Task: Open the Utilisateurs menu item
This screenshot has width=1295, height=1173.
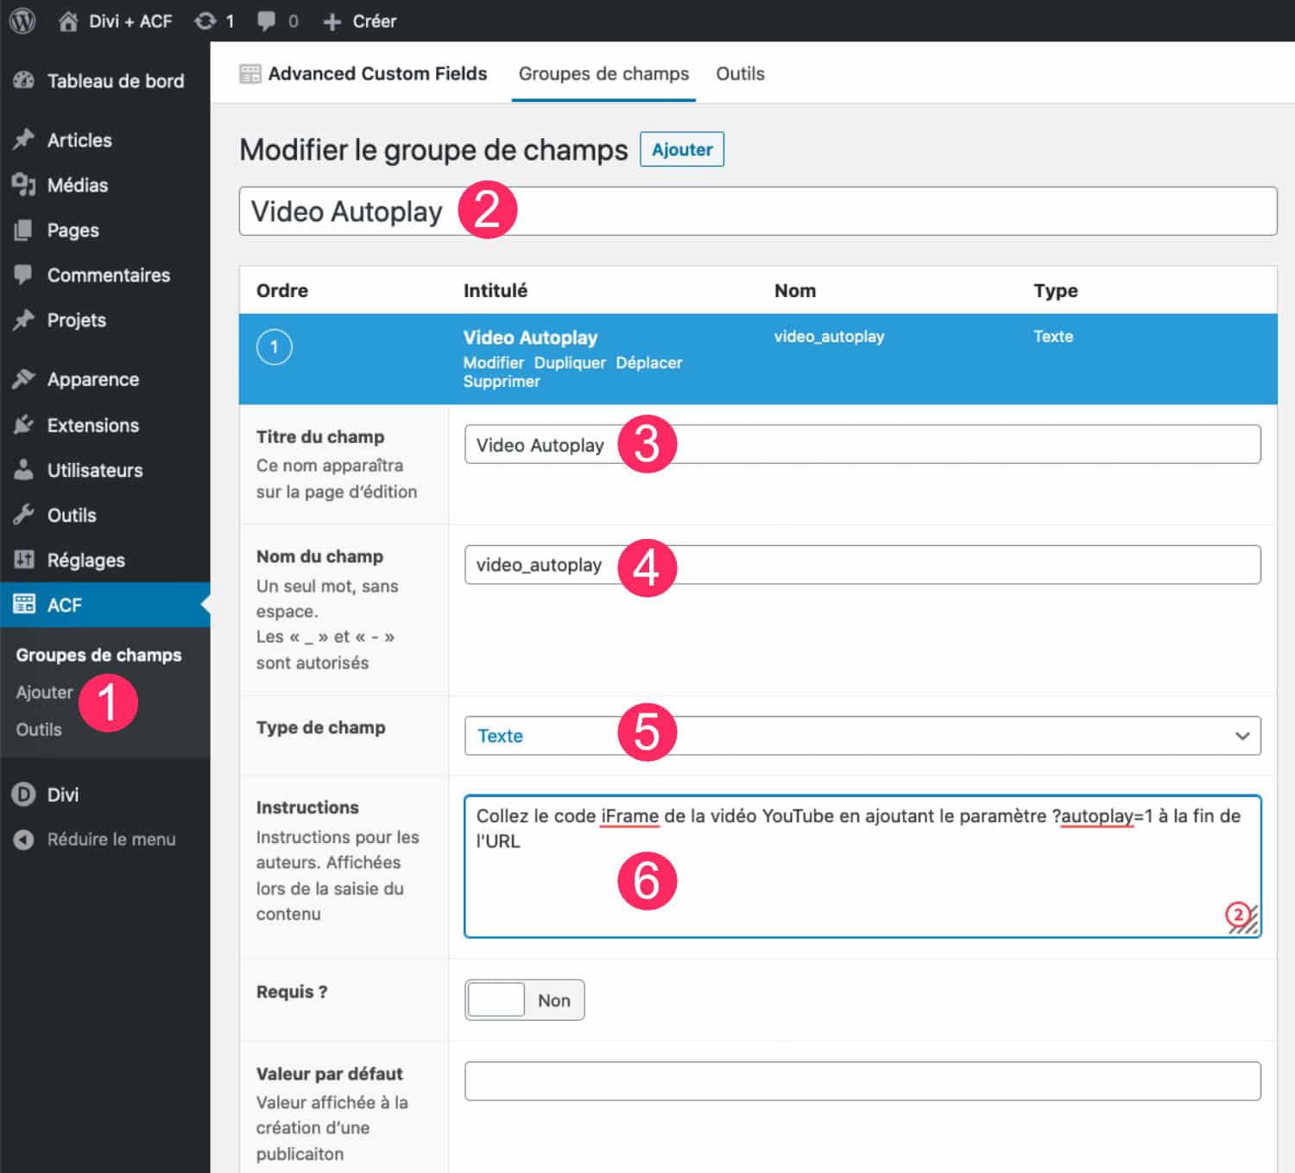Action: tap(95, 470)
